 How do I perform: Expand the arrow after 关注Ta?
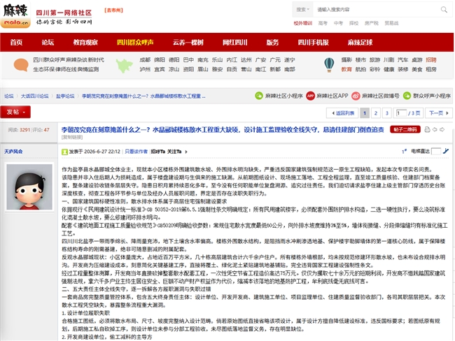[186, 152]
